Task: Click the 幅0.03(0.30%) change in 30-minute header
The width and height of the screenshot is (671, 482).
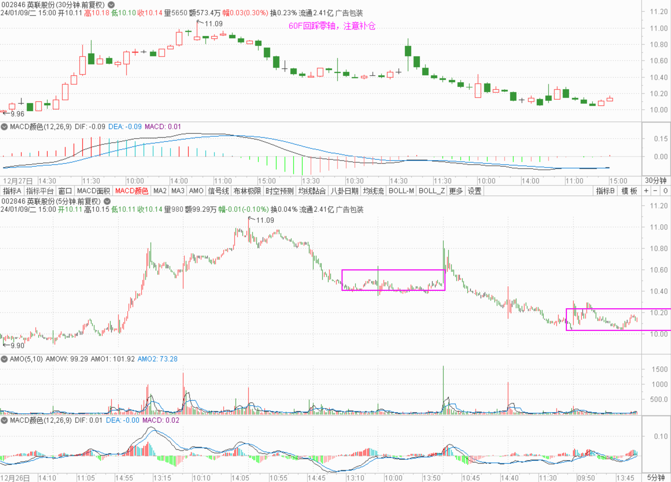Action: click(245, 13)
